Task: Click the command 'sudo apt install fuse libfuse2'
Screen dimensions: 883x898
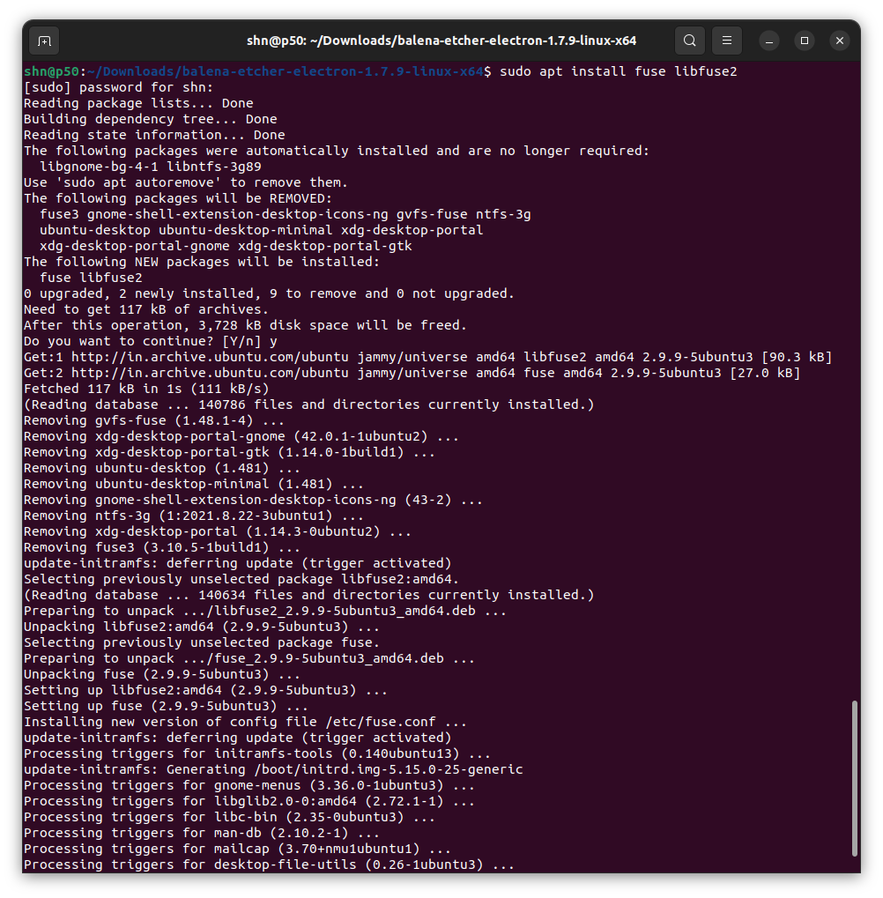Action: (x=619, y=71)
